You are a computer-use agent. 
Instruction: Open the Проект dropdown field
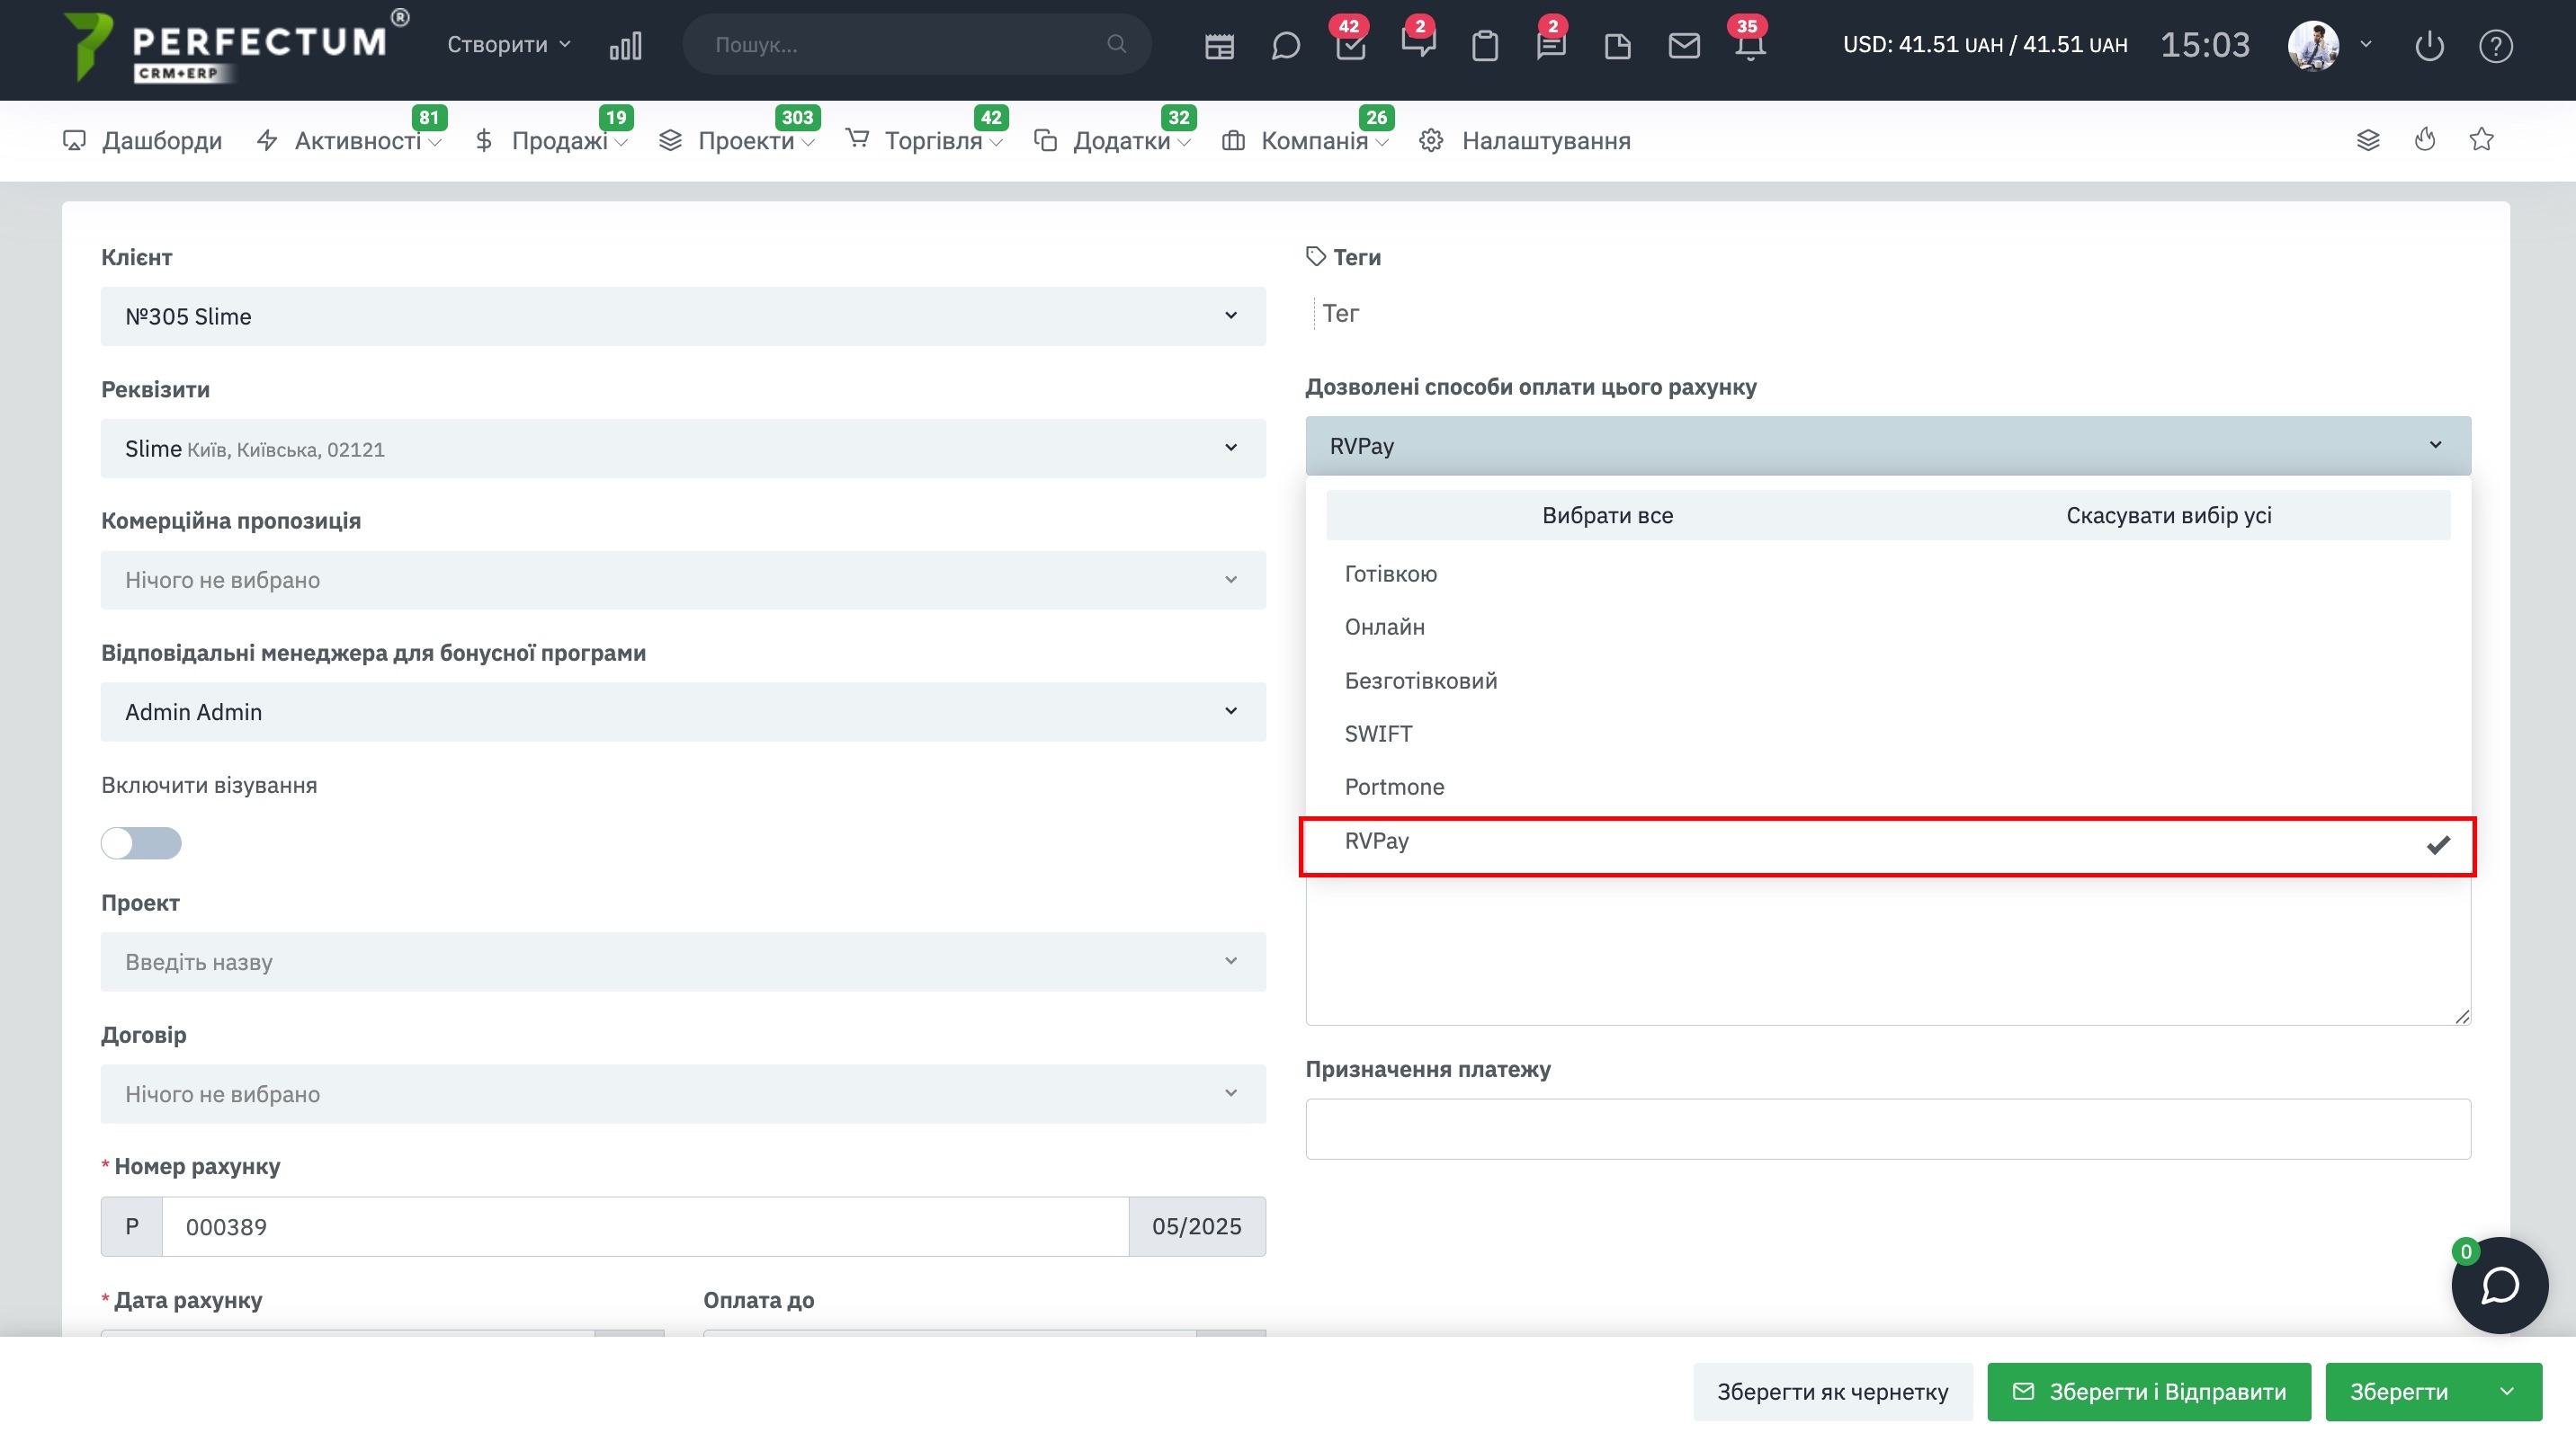click(683, 962)
